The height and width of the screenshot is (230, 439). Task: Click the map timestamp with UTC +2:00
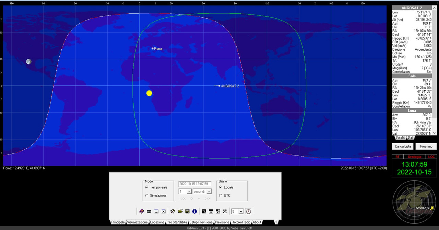coord(364,168)
